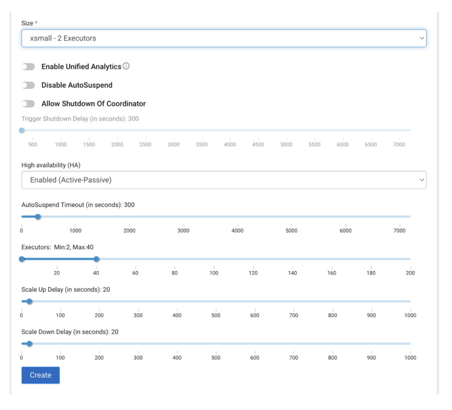Image resolution: width=452 pixels, height=410 pixels.
Task: Click the Unified Analytics info icon
Action: pyautogui.click(x=126, y=66)
